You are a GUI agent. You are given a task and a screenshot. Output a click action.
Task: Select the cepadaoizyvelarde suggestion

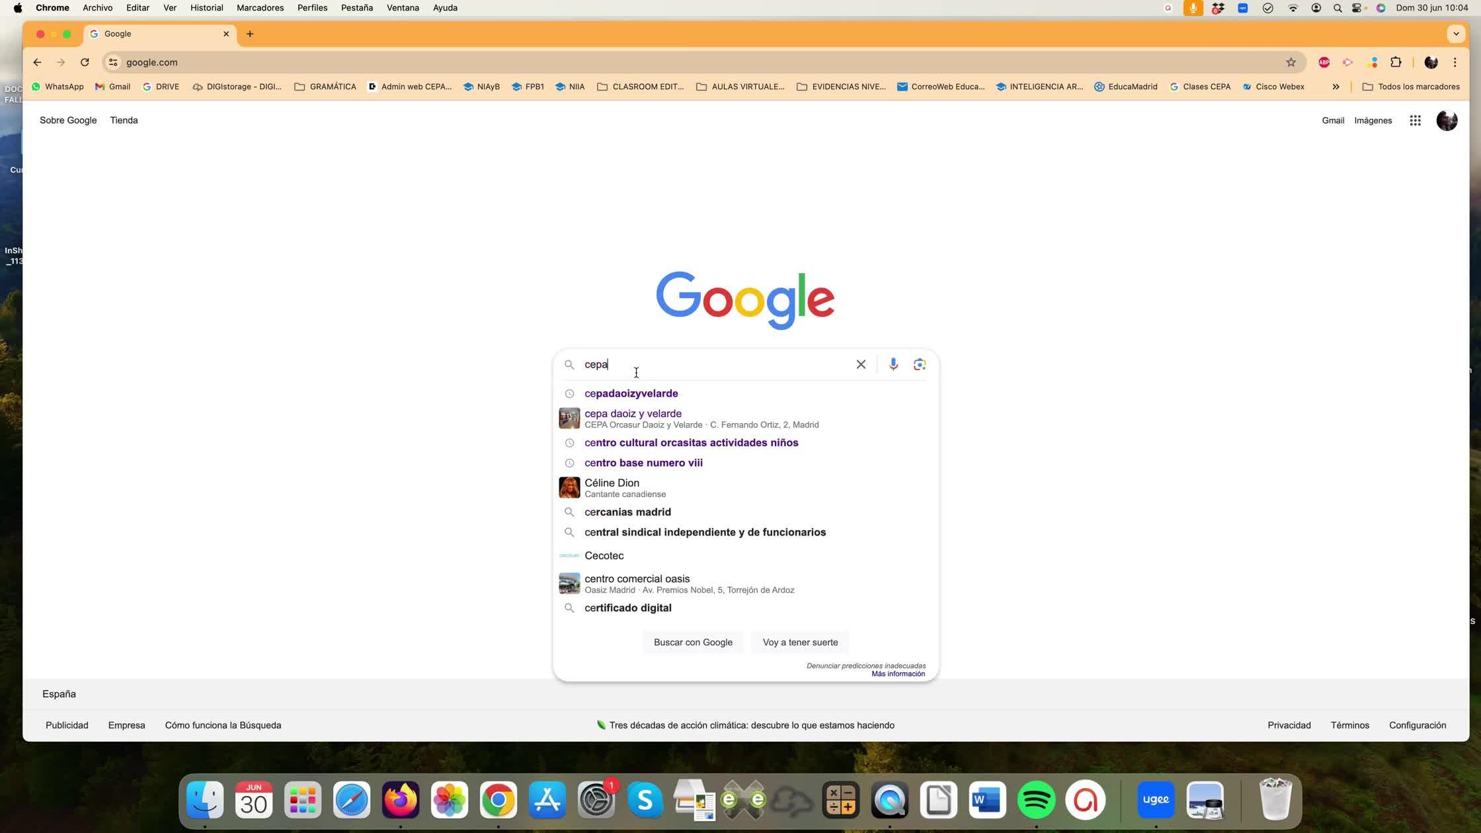click(x=631, y=393)
